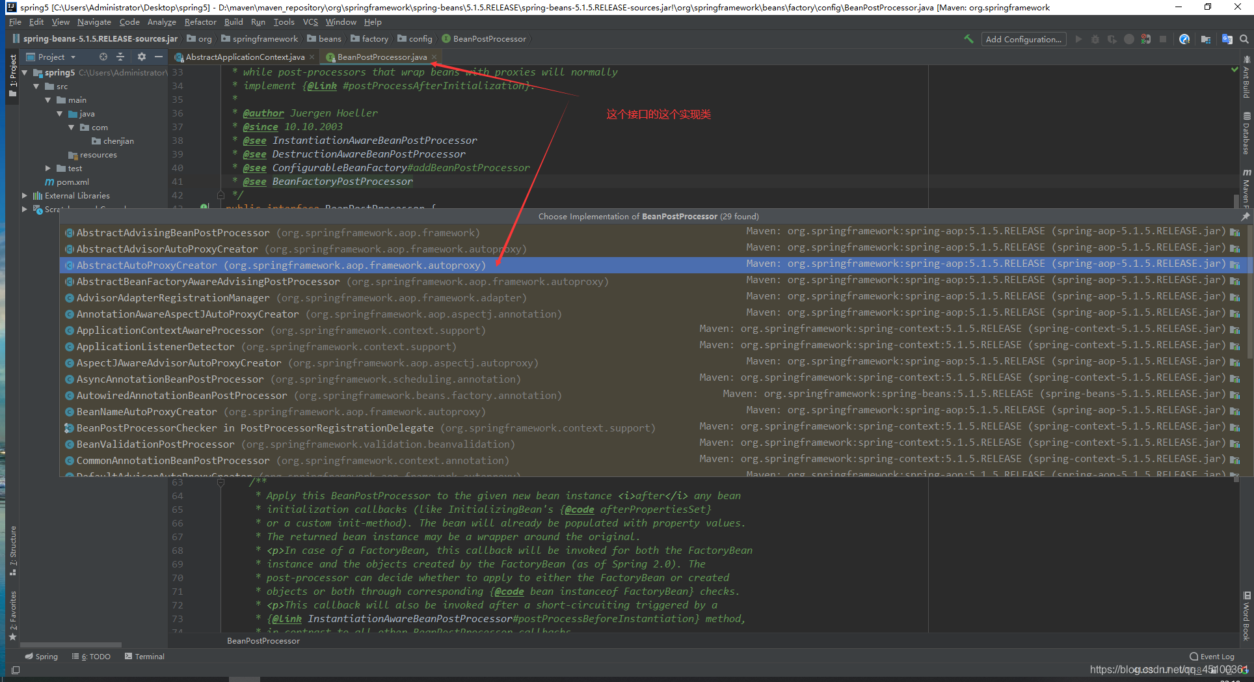The height and width of the screenshot is (682, 1254).
Task: Select the resources folder in Project tree
Action: pos(92,155)
